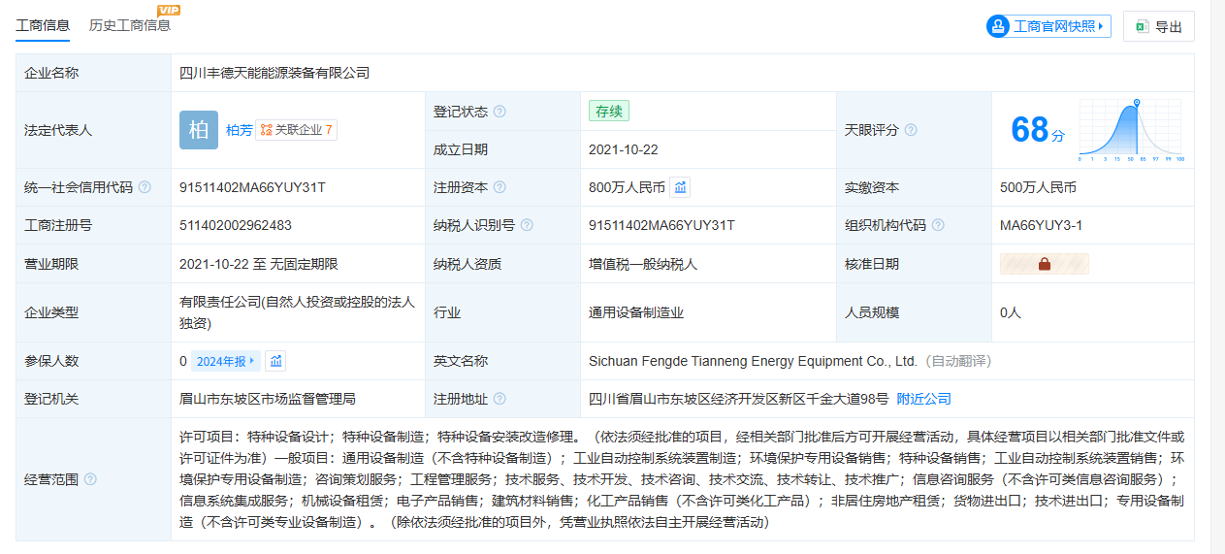
Task: Open the chart icon beside 2024年报
Action: [275, 361]
